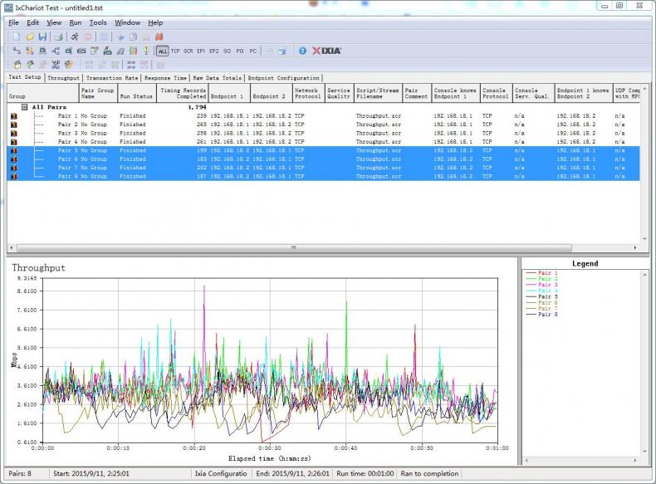Open the blue info icon beside IXIA
This screenshot has width=656, height=484.
tap(302, 51)
